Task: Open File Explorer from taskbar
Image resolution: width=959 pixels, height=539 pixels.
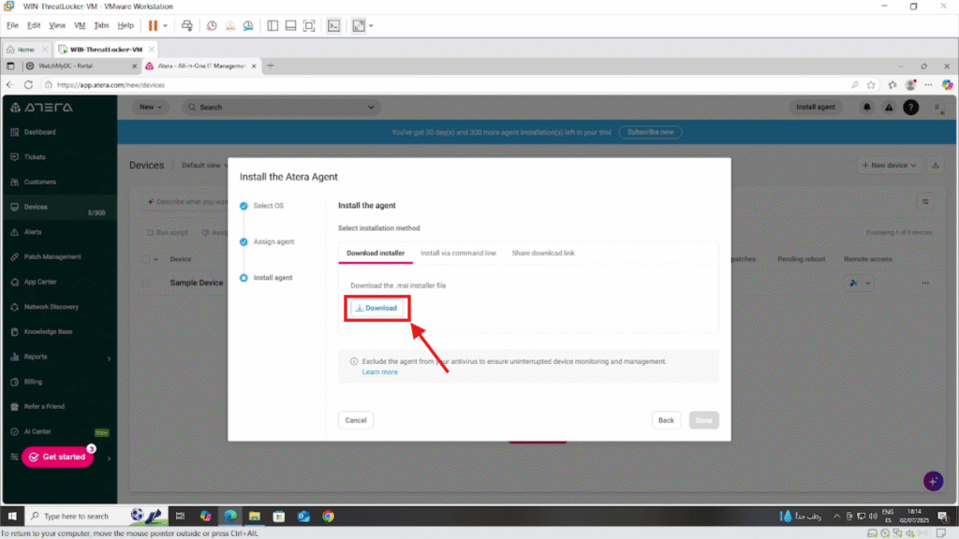Action: pyautogui.click(x=255, y=517)
